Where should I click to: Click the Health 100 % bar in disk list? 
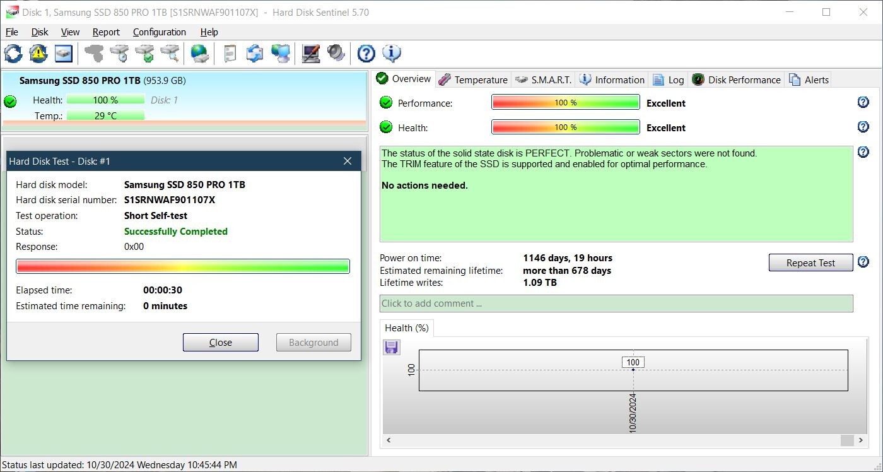coord(105,100)
